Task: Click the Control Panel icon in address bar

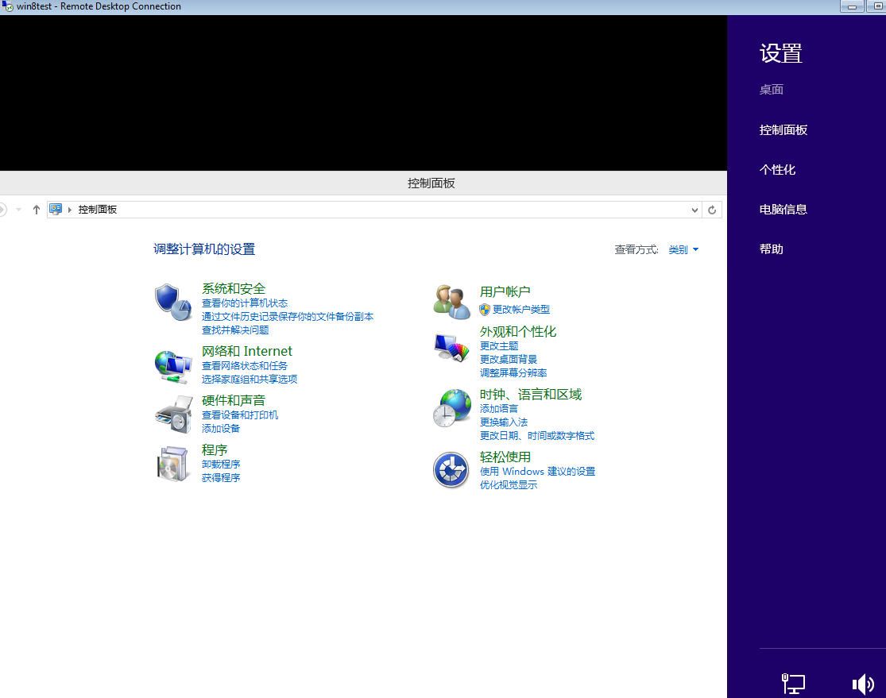Action: click(56, 210)
